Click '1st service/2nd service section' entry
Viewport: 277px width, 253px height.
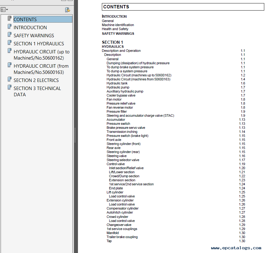[131, 184]
